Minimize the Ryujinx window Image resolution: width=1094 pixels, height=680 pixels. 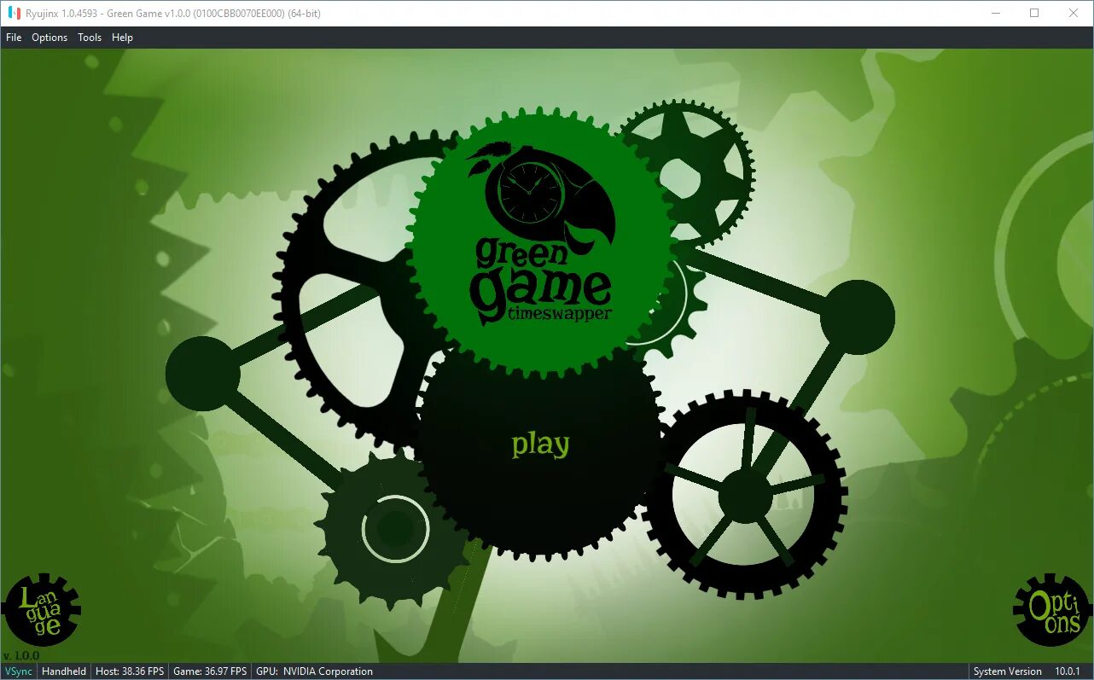[995, 13]
